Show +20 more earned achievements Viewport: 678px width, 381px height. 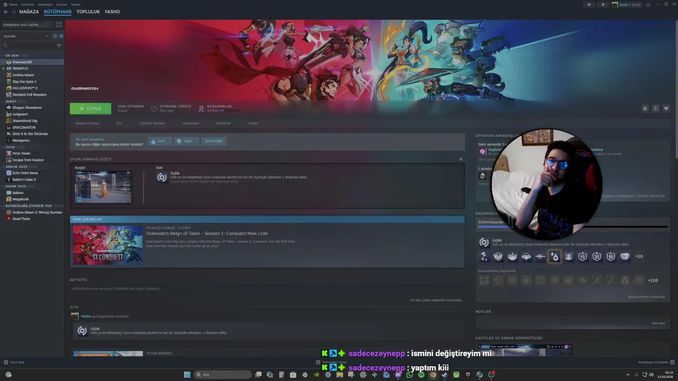coord(639,257)
